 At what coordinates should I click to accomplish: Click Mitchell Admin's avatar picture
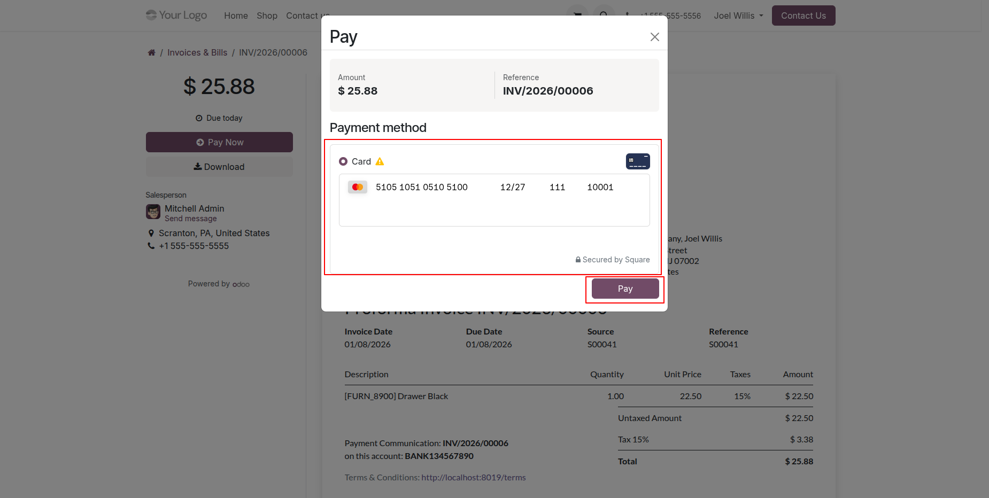pyautogui.click(x=153, y=212)
